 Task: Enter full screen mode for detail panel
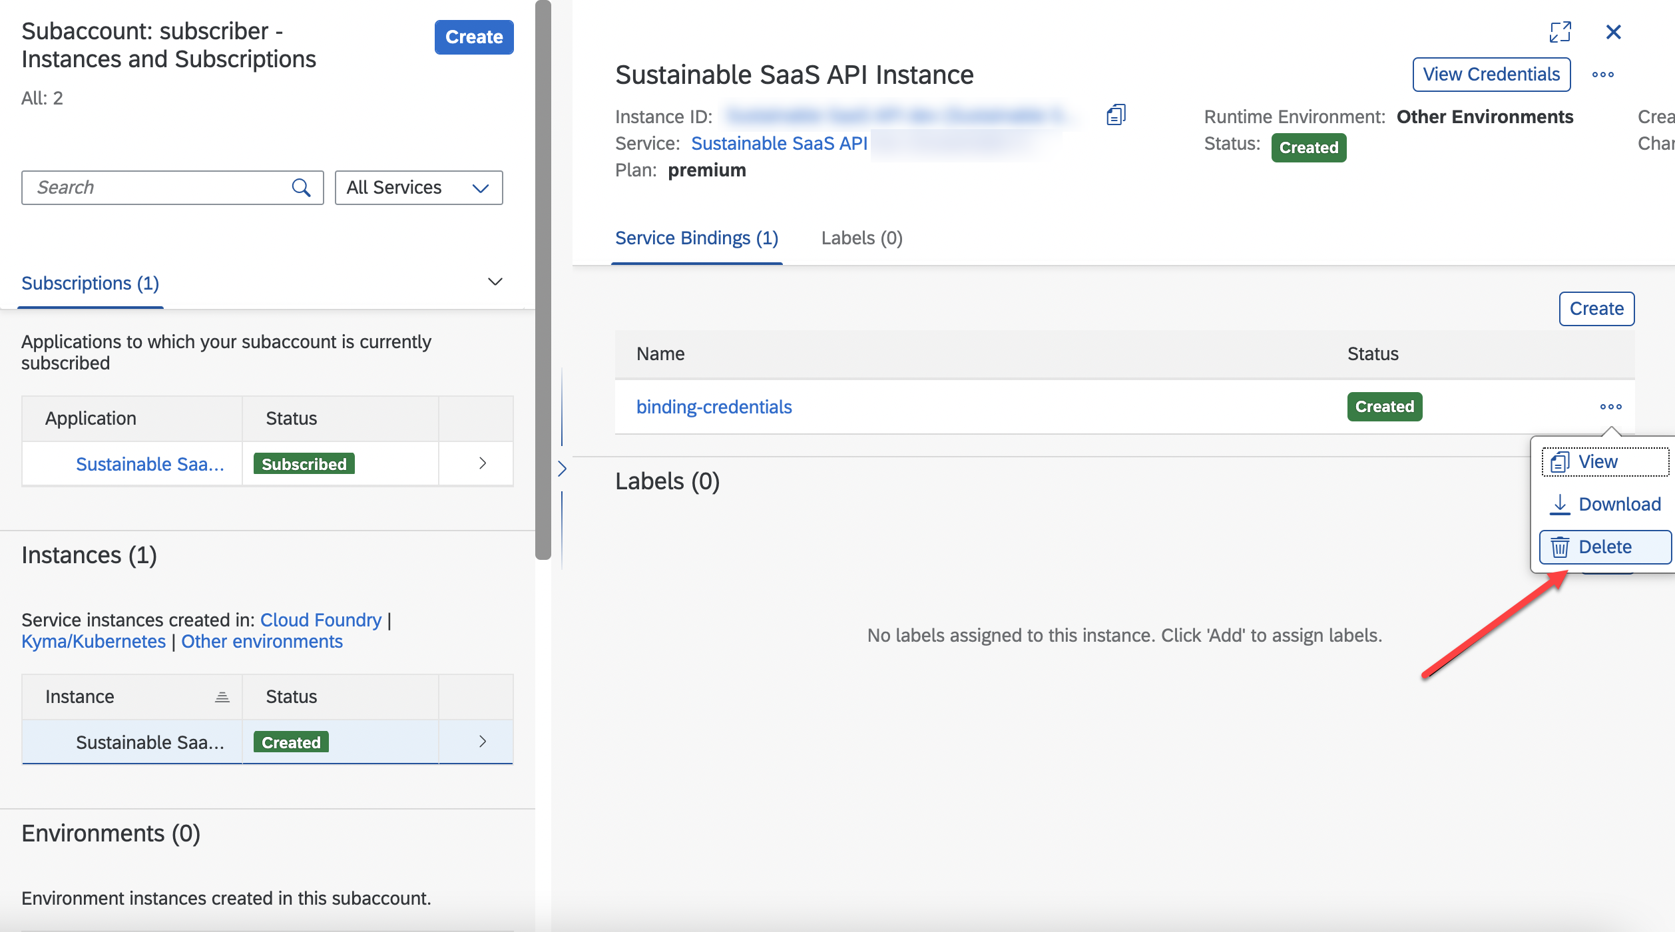pyautogui.click(x=1560, y=32)
